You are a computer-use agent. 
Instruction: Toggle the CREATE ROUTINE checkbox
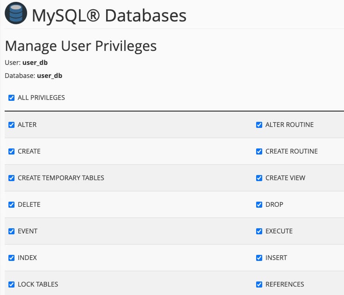tap(259, 152)
